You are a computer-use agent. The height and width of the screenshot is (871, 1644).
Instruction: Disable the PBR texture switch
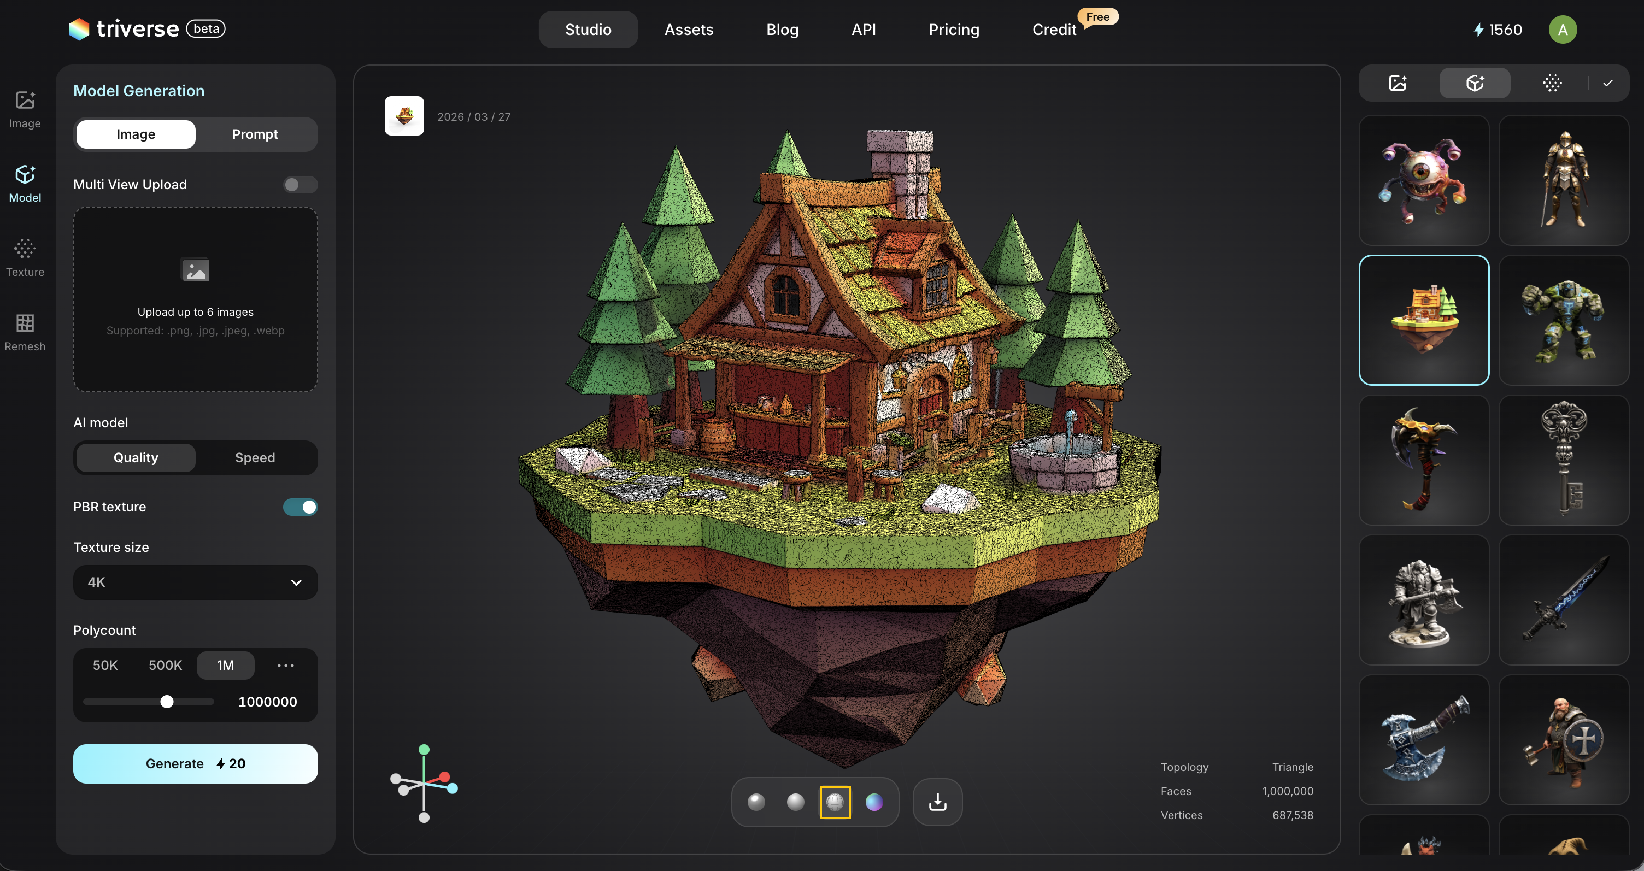pos(300,507)
